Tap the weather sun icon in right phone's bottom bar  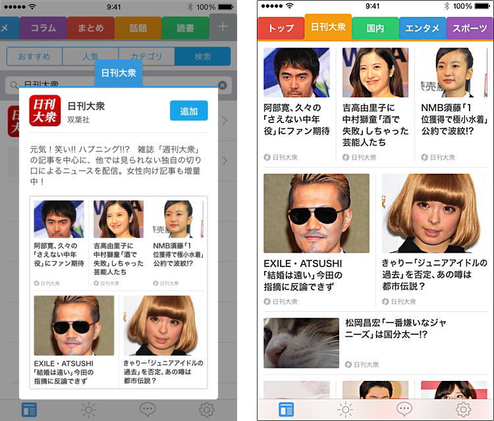(345, 409)
